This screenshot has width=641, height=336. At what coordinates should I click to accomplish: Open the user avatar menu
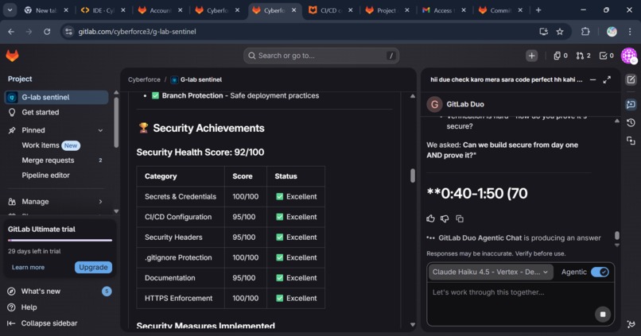(629, 56)
